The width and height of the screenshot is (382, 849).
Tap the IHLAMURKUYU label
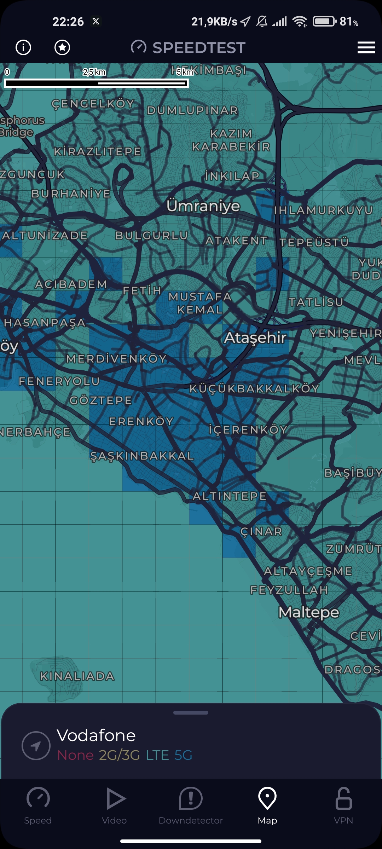[323, 210]
